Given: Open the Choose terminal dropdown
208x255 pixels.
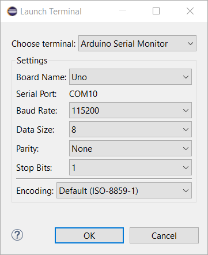Looking at the screenshot, I should (x=137, y=43).
